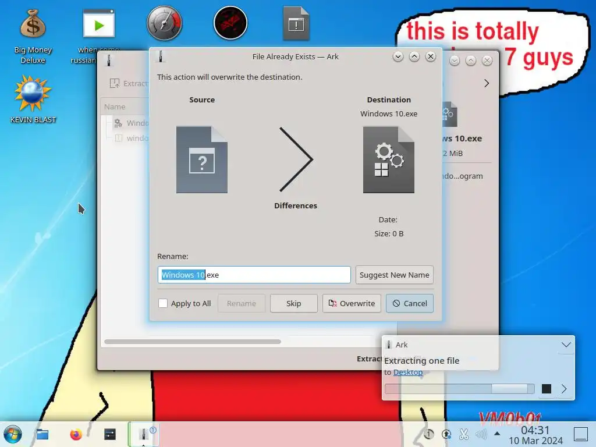Open the gray script file desktop icon
This screenshot has height=447, width=596.
tap(296, 23)
